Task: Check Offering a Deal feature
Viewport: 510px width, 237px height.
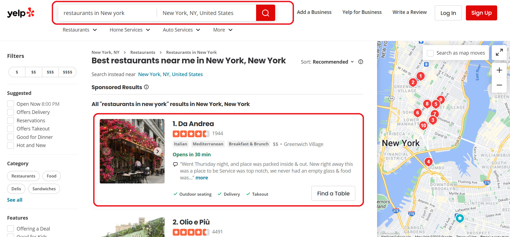Action: point(10,229)
